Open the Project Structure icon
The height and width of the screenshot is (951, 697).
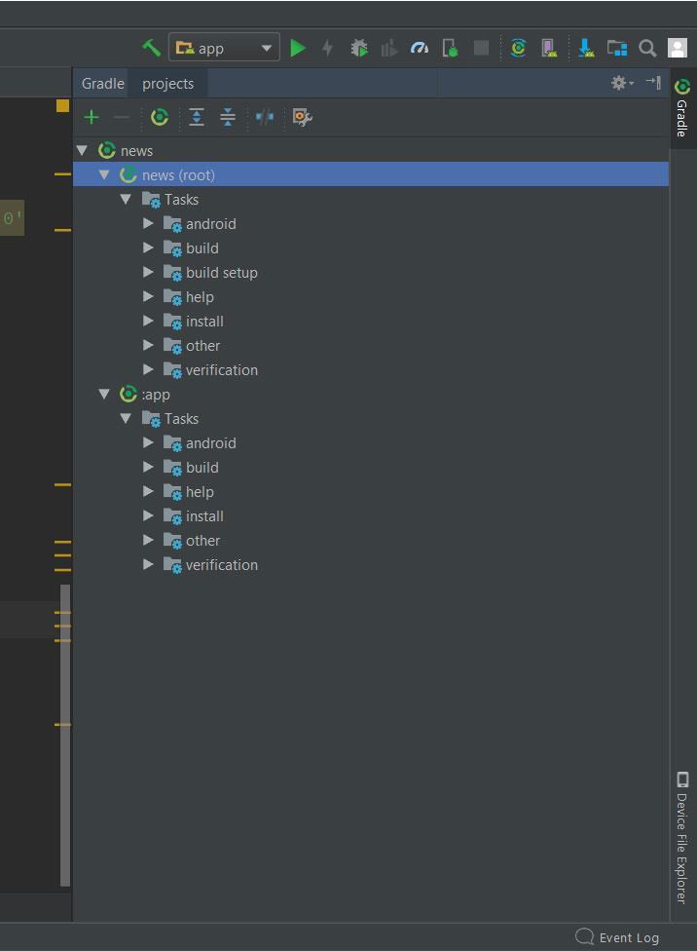[x=617, y=48]
